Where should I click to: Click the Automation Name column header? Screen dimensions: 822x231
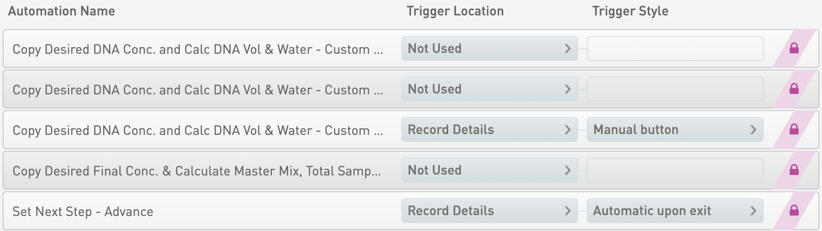[x=61, y=11]
